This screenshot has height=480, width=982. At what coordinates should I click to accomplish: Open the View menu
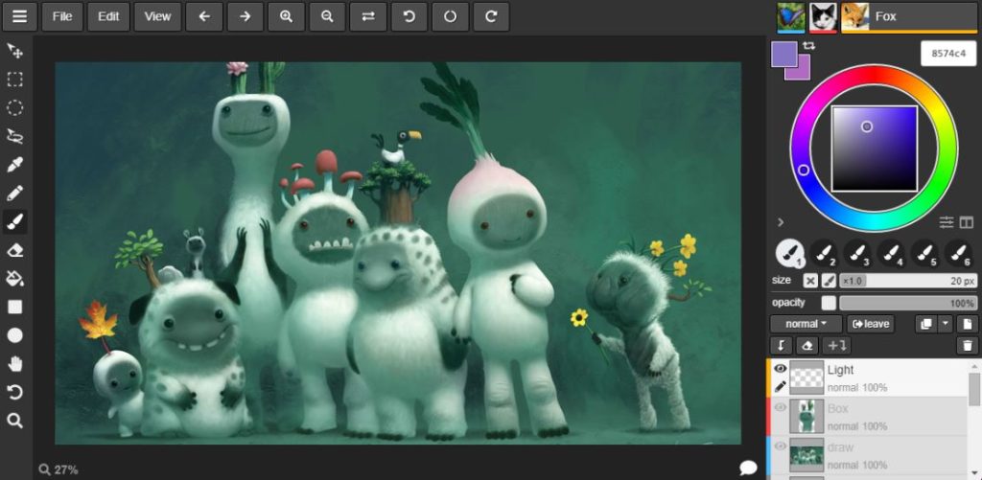158,17
